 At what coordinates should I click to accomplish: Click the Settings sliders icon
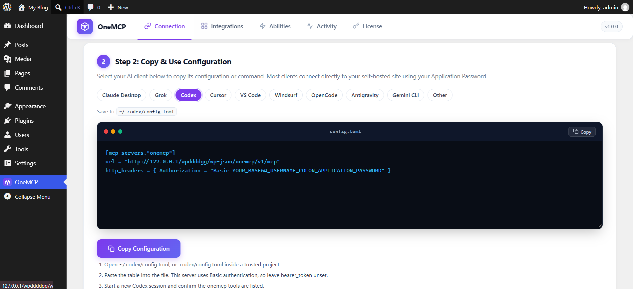click(7, 163)
